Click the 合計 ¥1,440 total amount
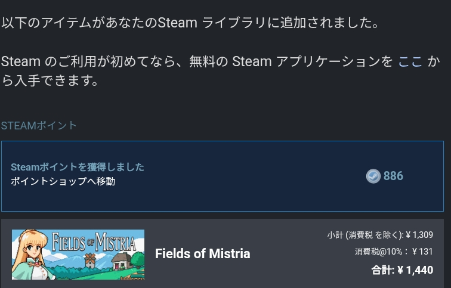The height and width of the screenshot is (288, 451). pyautogui.click(x=402, y=270)
